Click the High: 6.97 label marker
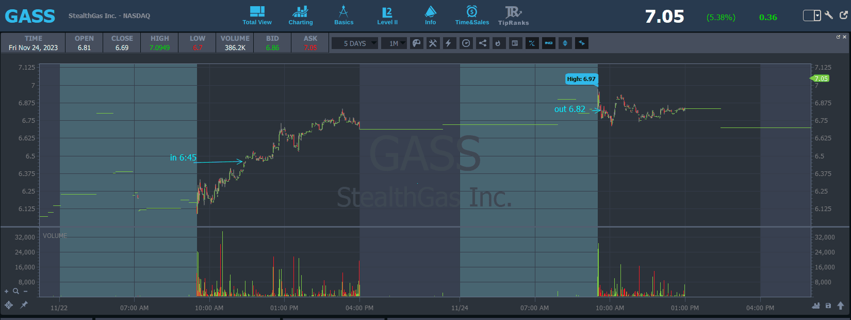This screenshot has height=320, width=851. pos(581,79)
